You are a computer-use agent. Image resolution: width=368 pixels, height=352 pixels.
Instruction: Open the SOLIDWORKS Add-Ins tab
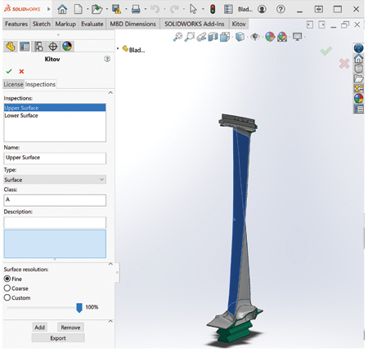click(195, 24)
